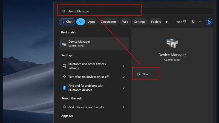The image size is (219, 123).
Task: Click the Bluetooth icon beside Find and fix problems
Action: click(64, 88)
